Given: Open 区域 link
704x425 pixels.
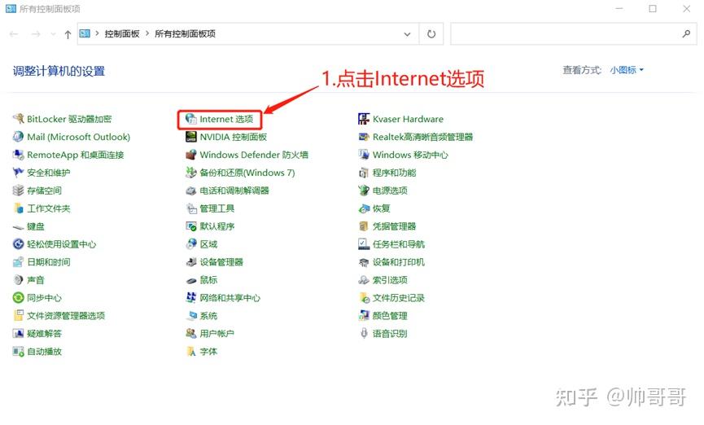Looking at the screenshot, I should (x=209, y=244).
